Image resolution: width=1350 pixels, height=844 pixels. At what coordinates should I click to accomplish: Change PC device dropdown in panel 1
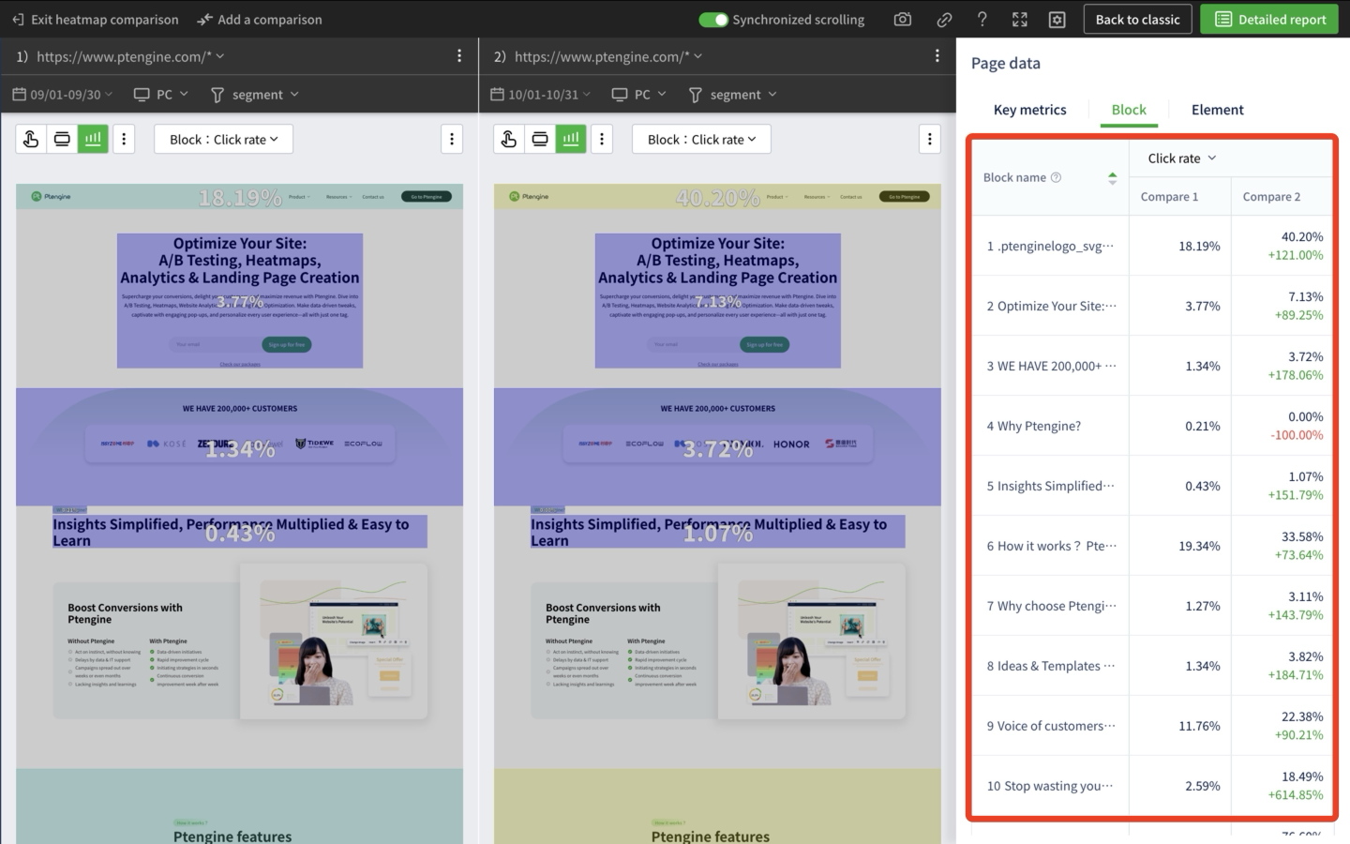tap(161, 95)
